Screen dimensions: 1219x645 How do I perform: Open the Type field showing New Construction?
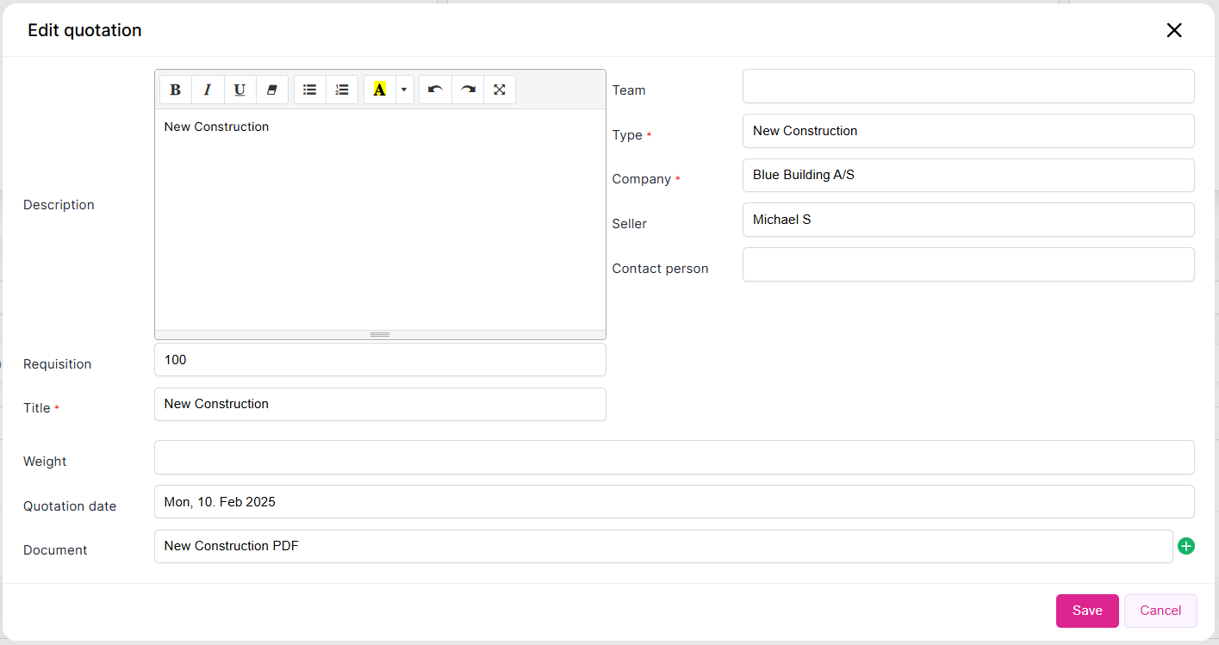click(x=967, y=131)
